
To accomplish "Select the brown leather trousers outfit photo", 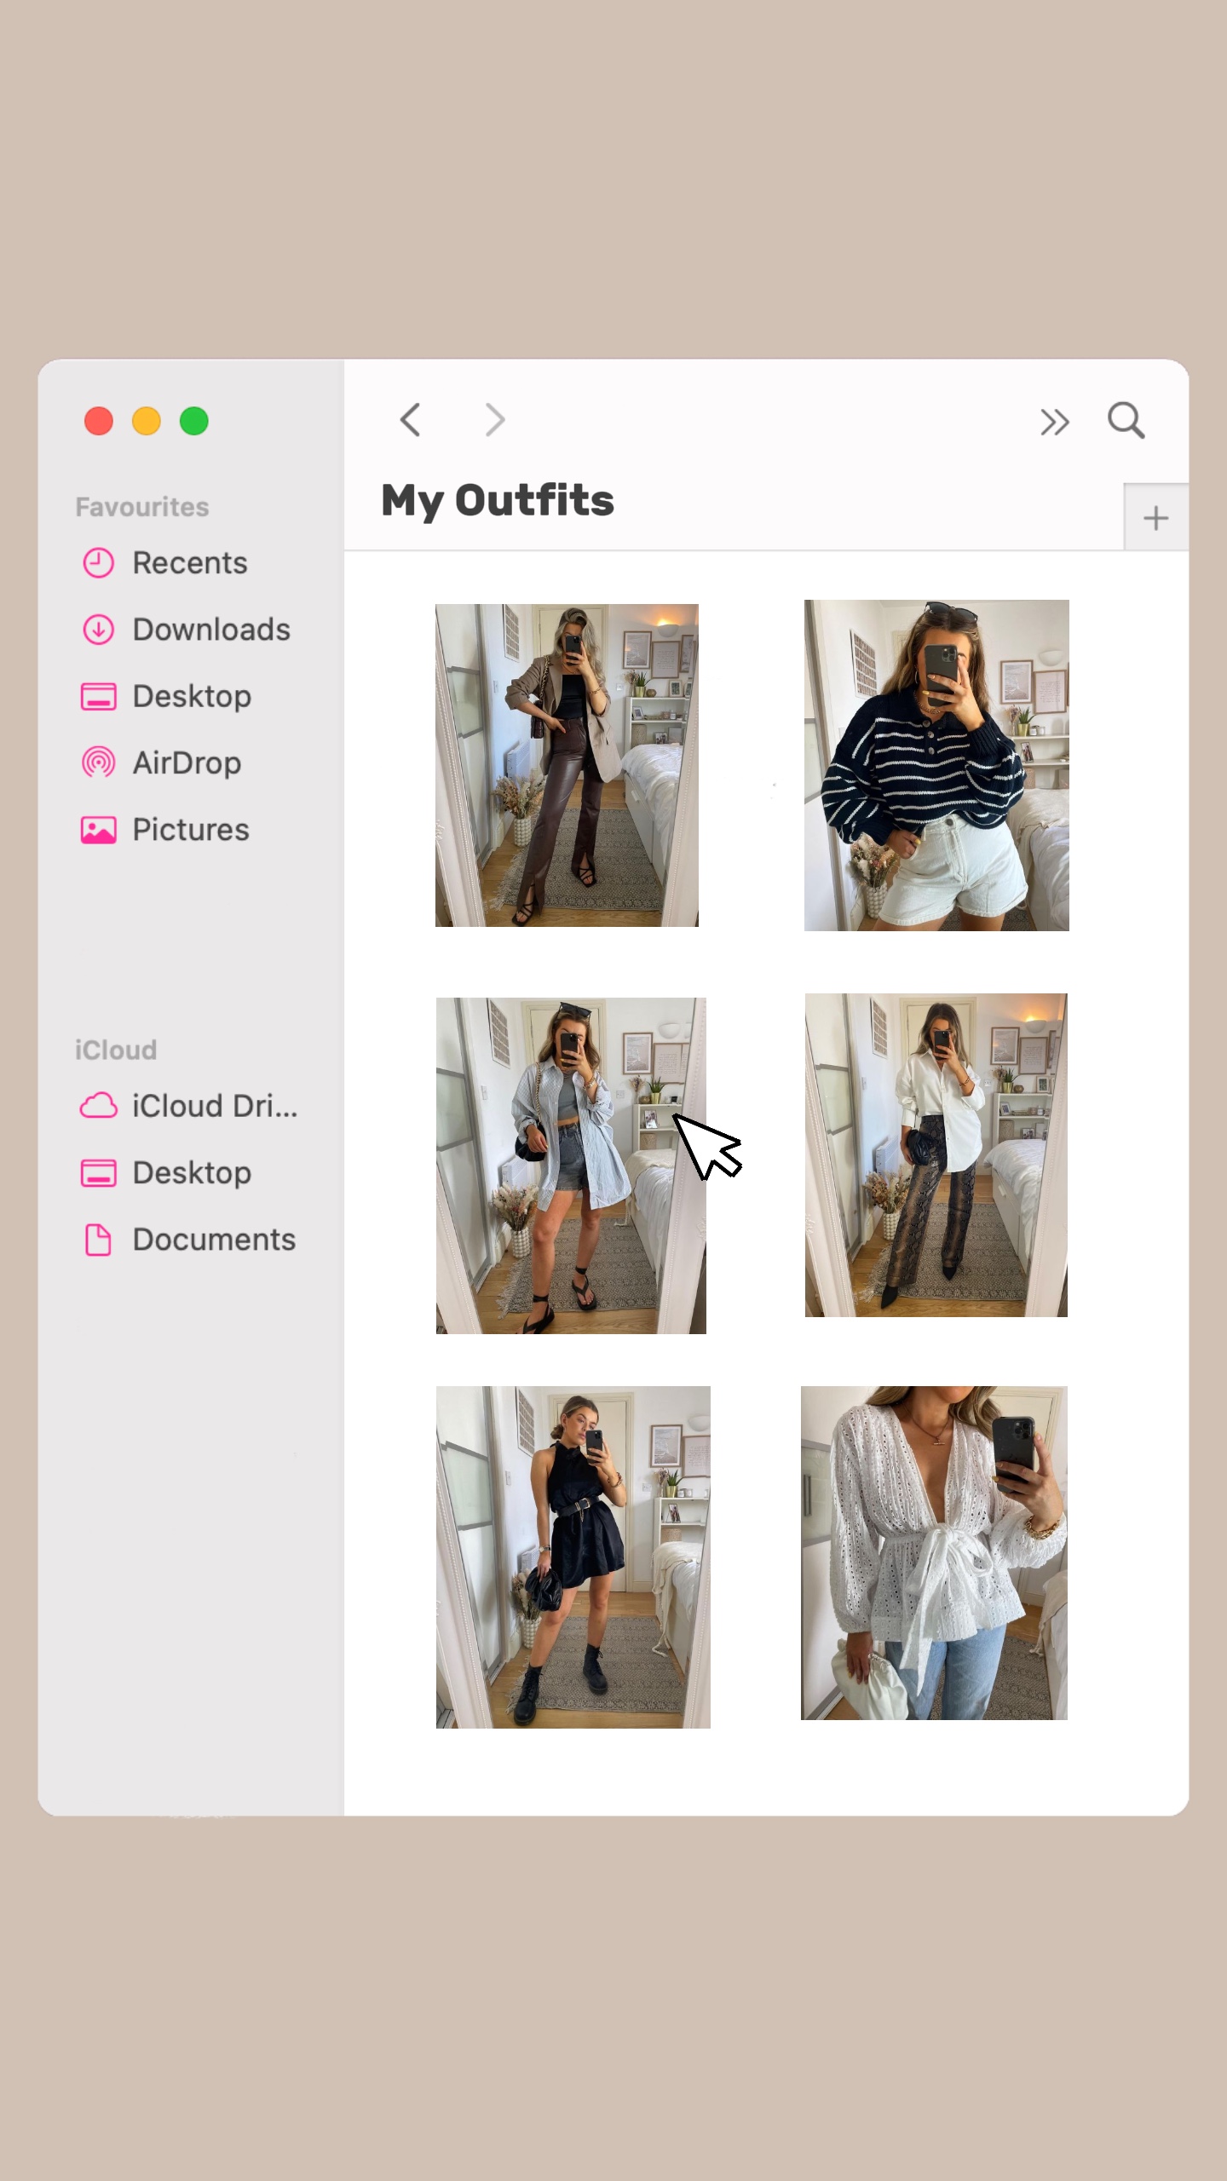I will pyautogui.click(x=567, y=765).
